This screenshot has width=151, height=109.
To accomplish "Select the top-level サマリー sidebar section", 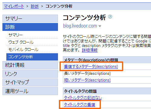I will pos(30,18).
